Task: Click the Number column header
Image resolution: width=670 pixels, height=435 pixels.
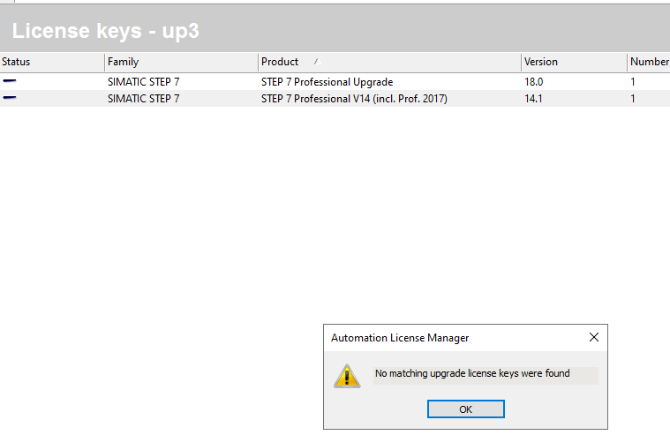Action: click(648, 62)
